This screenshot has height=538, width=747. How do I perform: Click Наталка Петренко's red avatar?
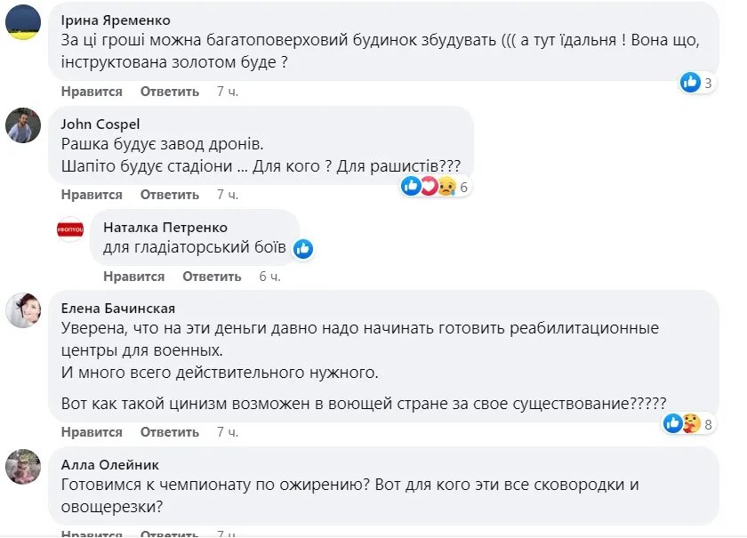(70, 229)
